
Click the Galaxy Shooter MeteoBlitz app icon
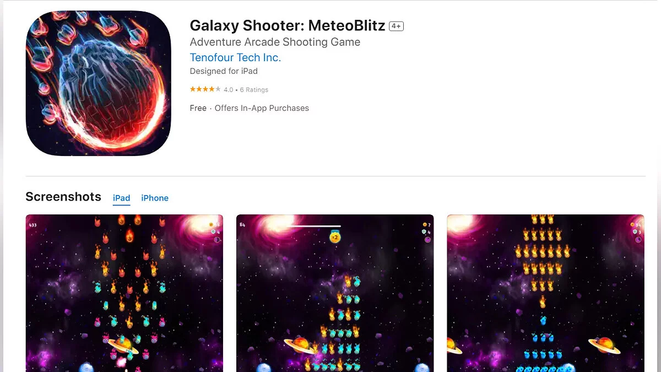[x=98, y=83]
